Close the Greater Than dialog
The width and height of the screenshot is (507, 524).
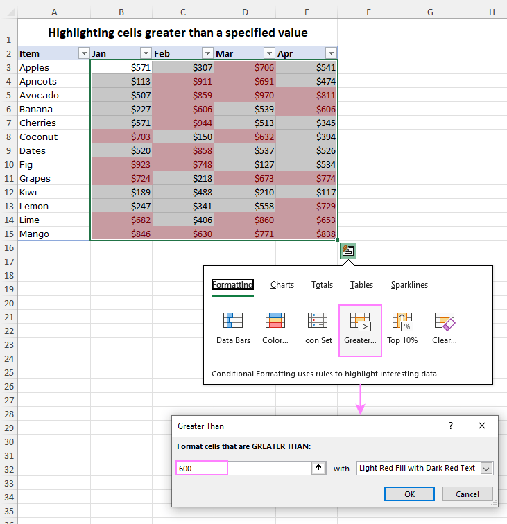click(x=482, y=426)
